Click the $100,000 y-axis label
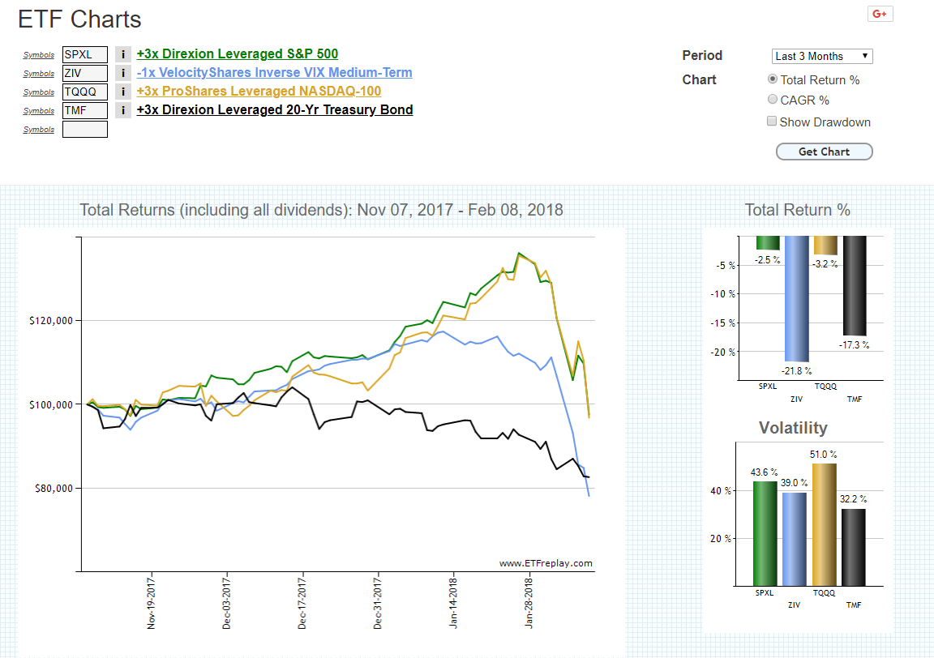 (51, 405)
